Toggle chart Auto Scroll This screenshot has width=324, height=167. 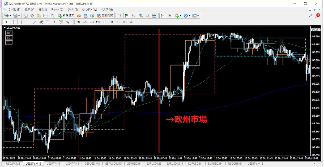pos(162,16)
